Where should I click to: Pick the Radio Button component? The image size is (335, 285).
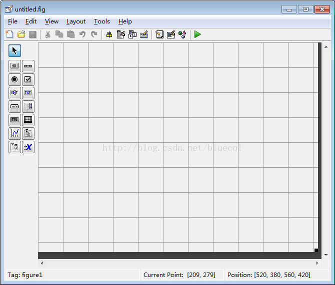(x=14, y=79)
